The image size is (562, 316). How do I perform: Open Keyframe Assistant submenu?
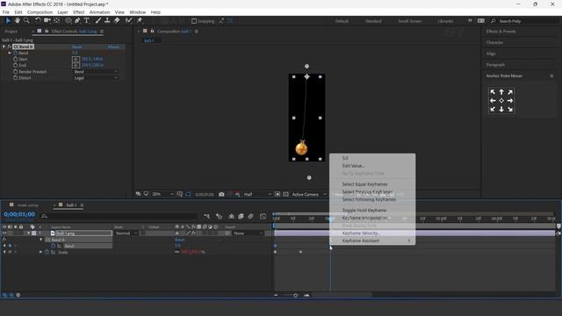(x=372, y=241)
